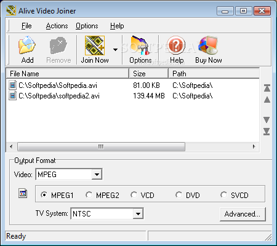The width and height of the screenshot is (277, 246).
Task: Sort list by Path column header
Action: [214, 74]
